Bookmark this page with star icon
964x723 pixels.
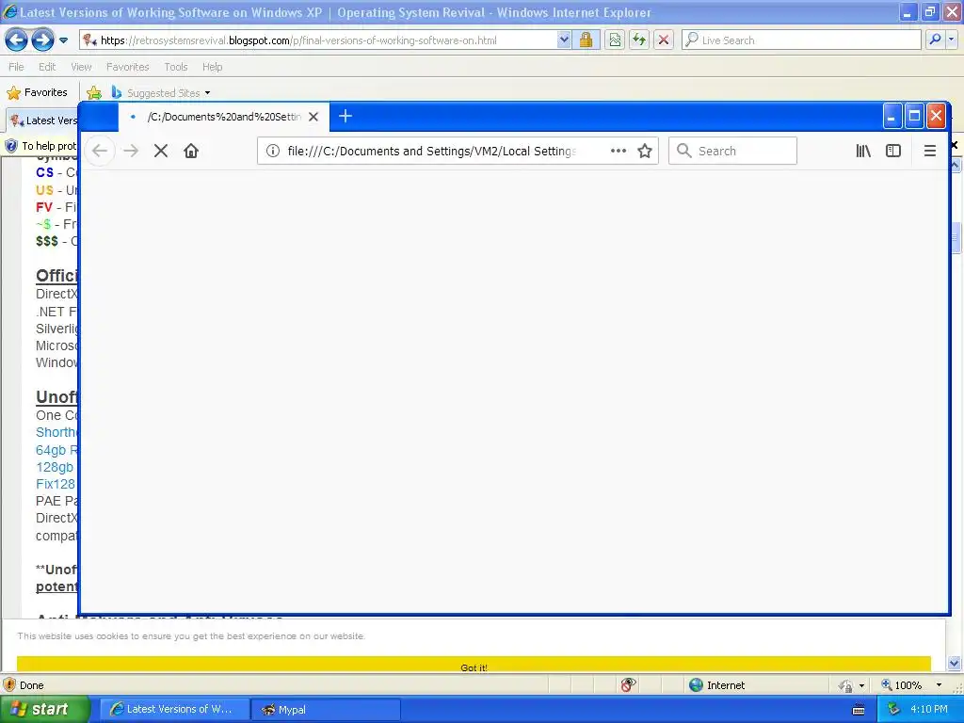pyautogui.click(x=644, y=151)
